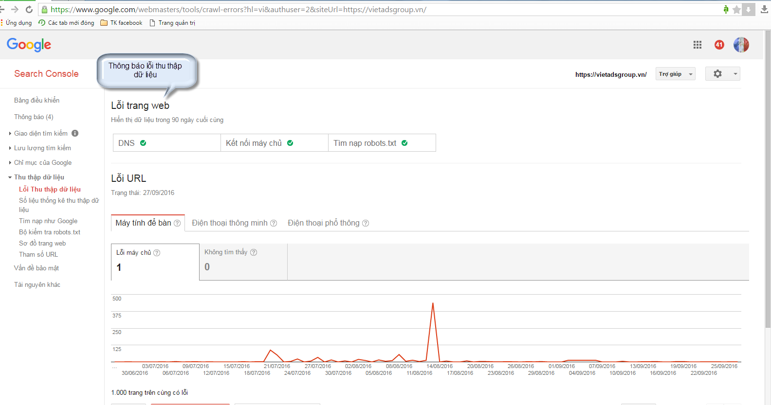Viewport: 771px width, 405px height.
Task: Expand the Chỉ mục của Google section
Action: (43, 162)
